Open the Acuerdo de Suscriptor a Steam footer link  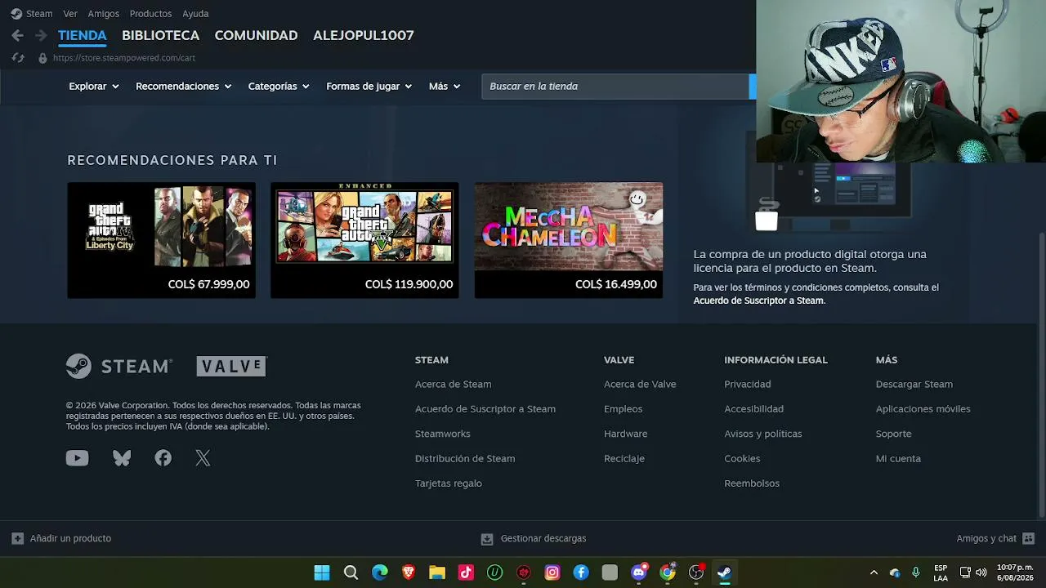pyautogui.click(x=485, y=409)
